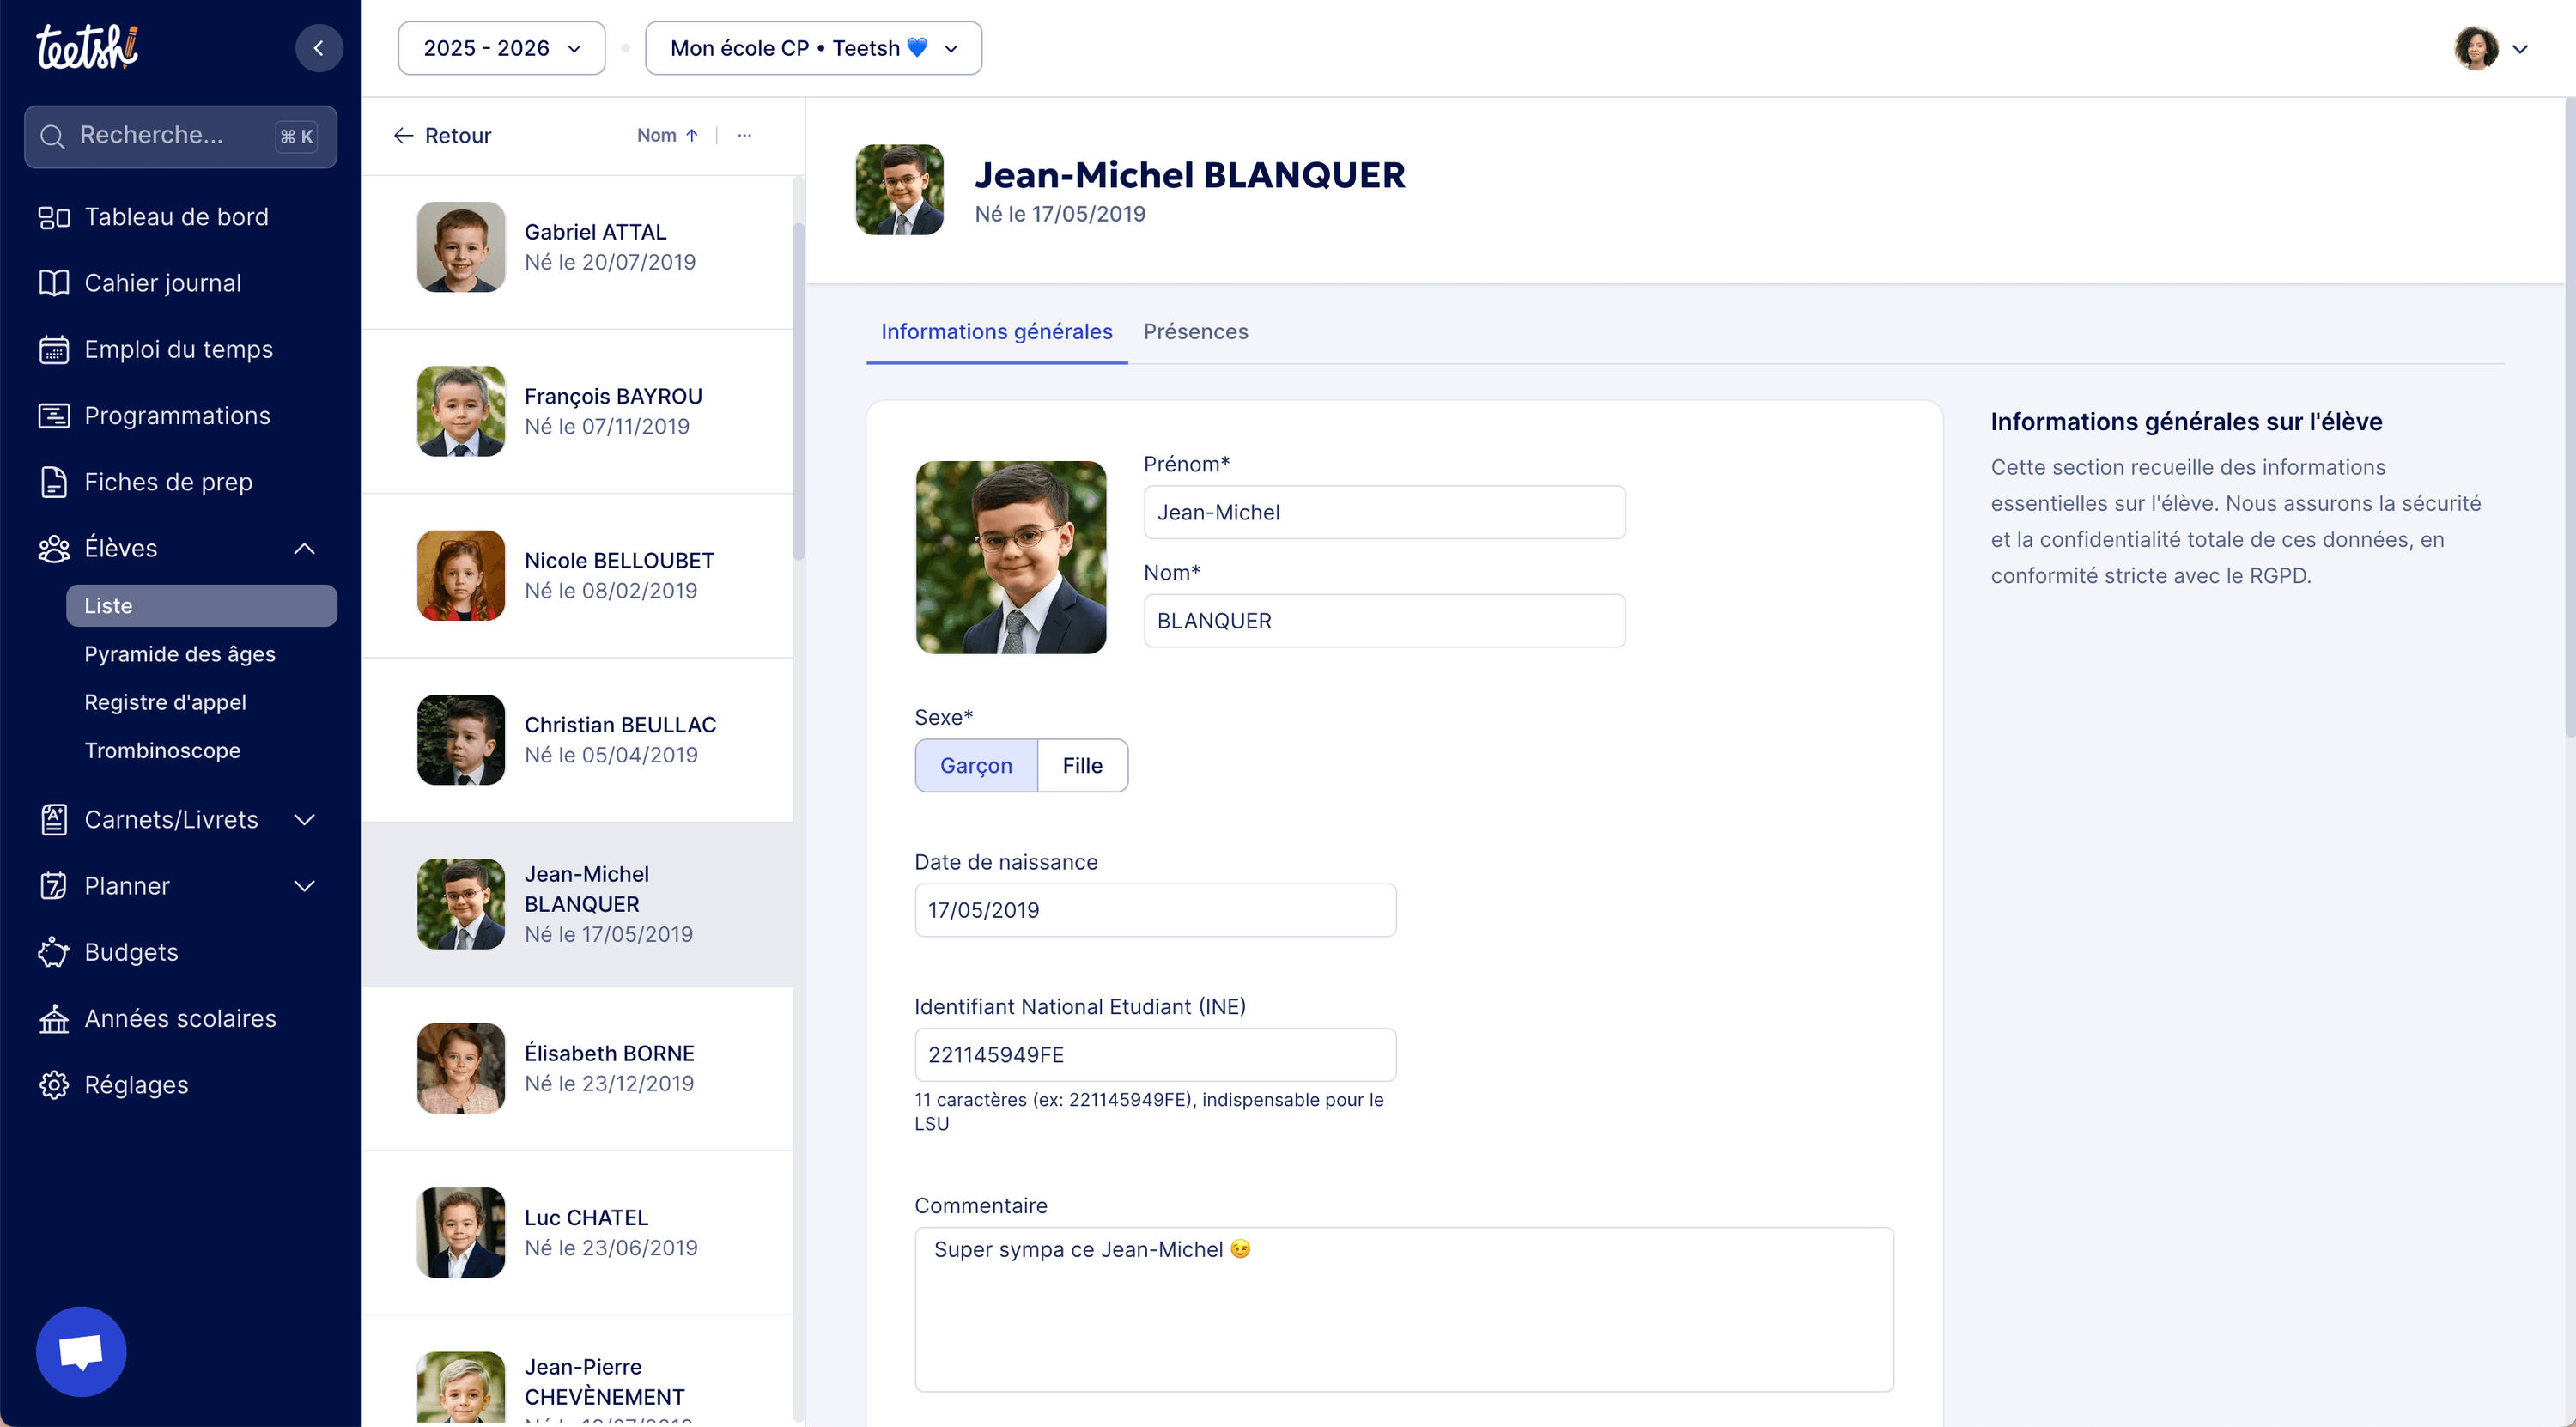The image size is (2576, 1427).
Task: Select Fille as the student's sex
Action: (1083, 766)
